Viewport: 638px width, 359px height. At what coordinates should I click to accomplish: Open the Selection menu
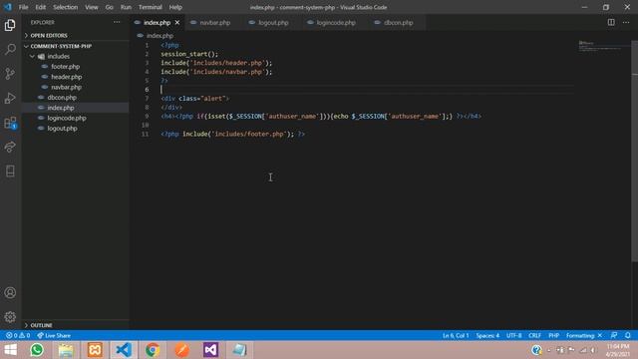tap(65, 7)
